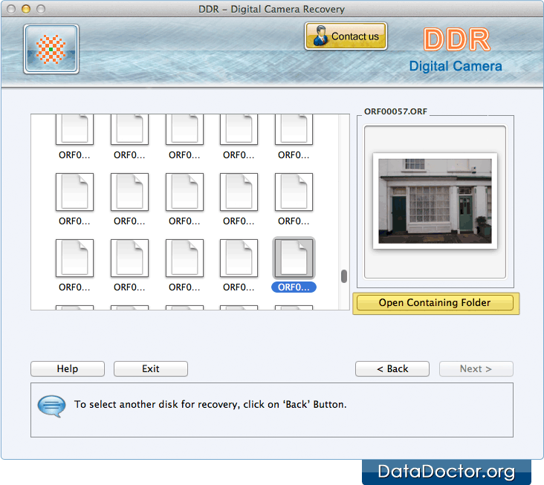Select fourth file icon in selected file's row

coord(239,258)
